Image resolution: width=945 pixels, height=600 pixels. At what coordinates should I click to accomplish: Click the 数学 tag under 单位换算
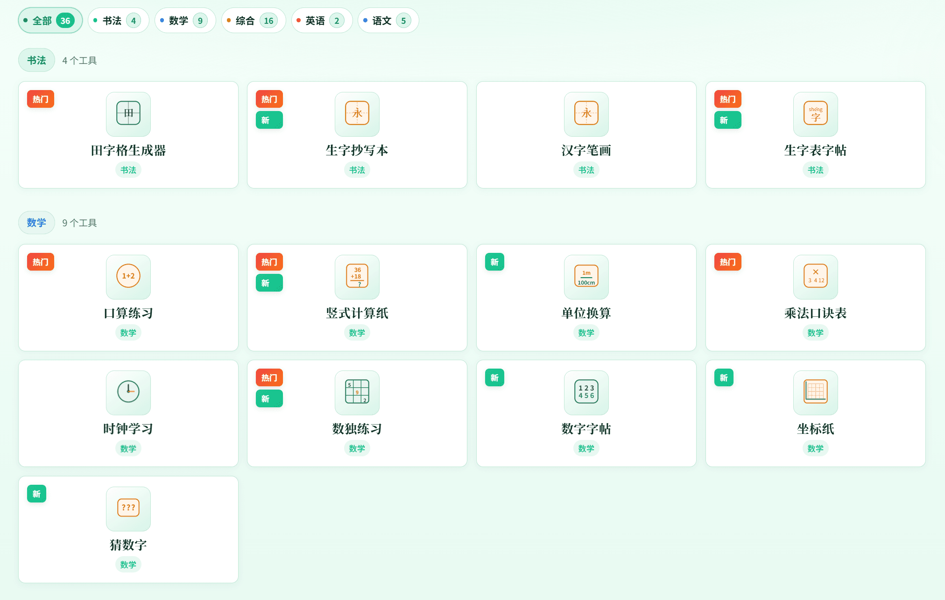[586, 333]
